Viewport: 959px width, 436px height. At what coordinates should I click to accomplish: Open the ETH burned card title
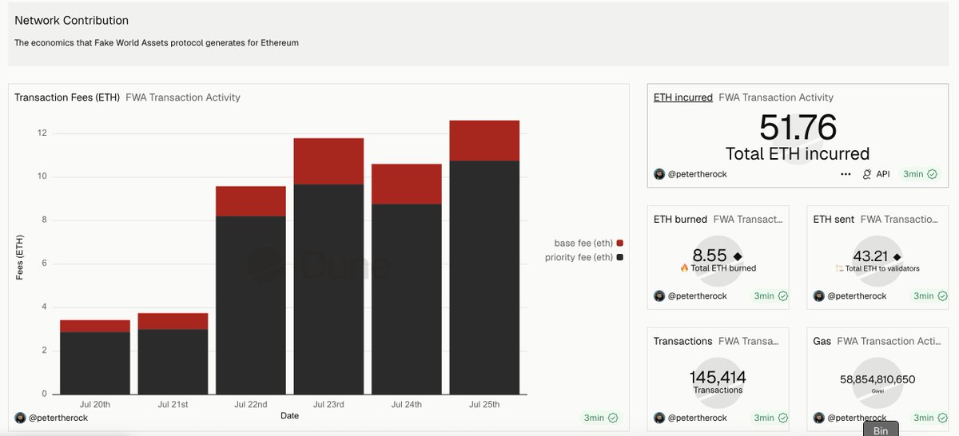coord(680,219)
